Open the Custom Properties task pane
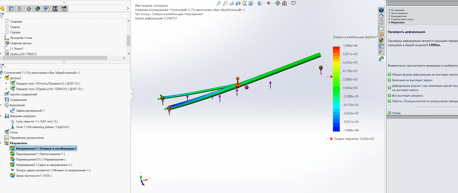Viewport: 458px width, 193px height. [x=381, y=46]
